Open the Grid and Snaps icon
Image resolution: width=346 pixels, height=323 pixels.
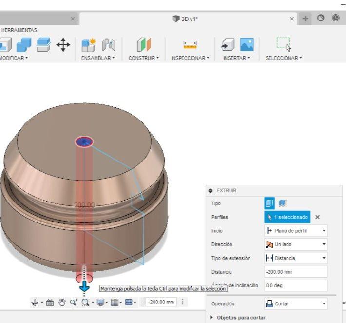coord(115,302)
